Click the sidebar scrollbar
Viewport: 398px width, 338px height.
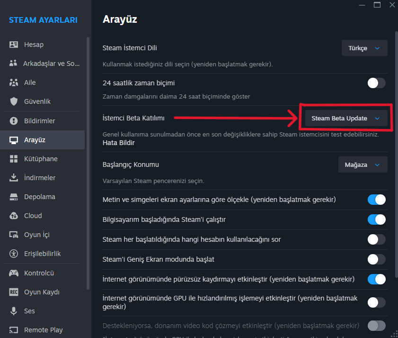point(88,163)
